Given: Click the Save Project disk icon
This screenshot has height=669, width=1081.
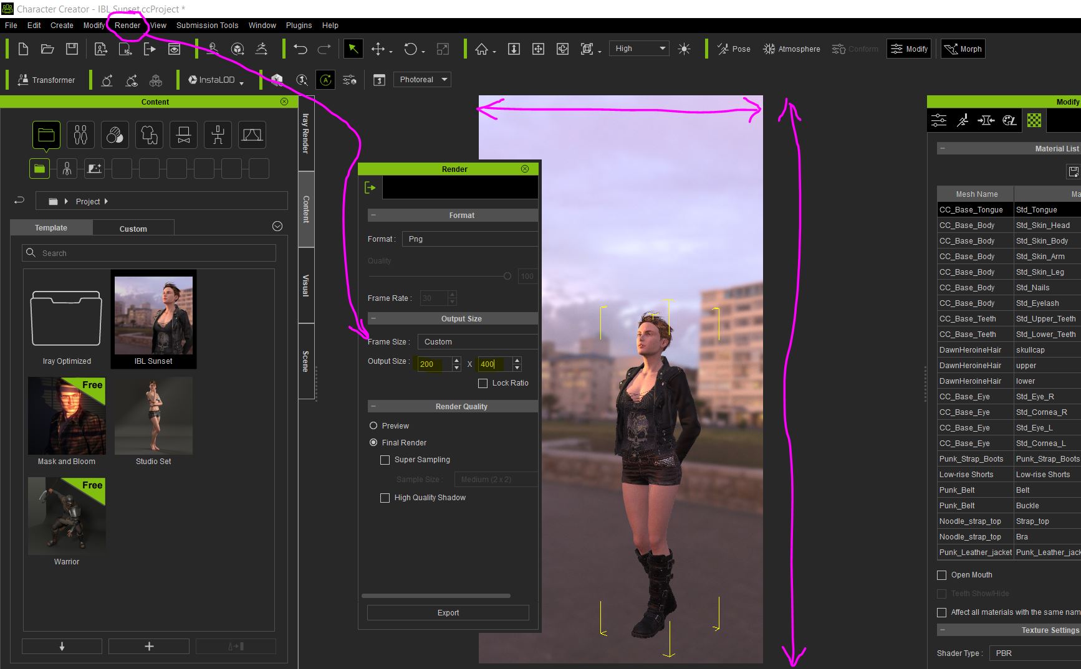Looking at the screenshot, I should 72,49.
